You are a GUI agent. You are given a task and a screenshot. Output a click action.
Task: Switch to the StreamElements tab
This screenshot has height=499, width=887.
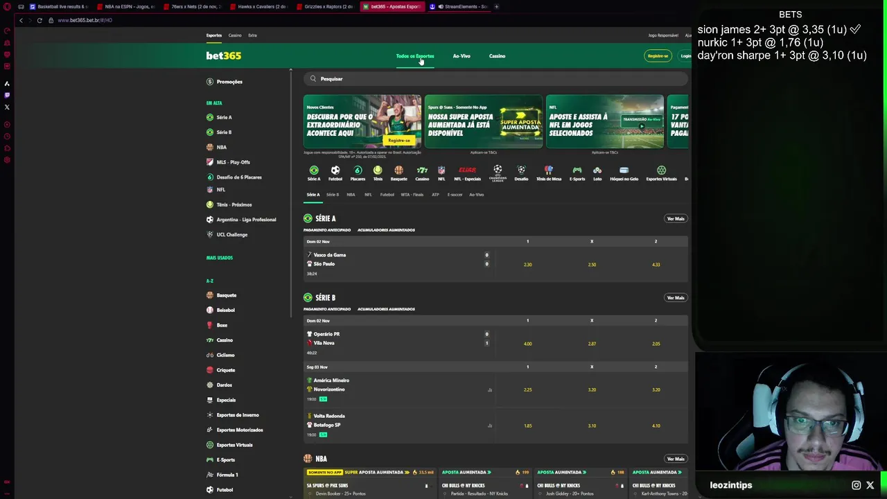pyautogui.click(x=458, y=6)
